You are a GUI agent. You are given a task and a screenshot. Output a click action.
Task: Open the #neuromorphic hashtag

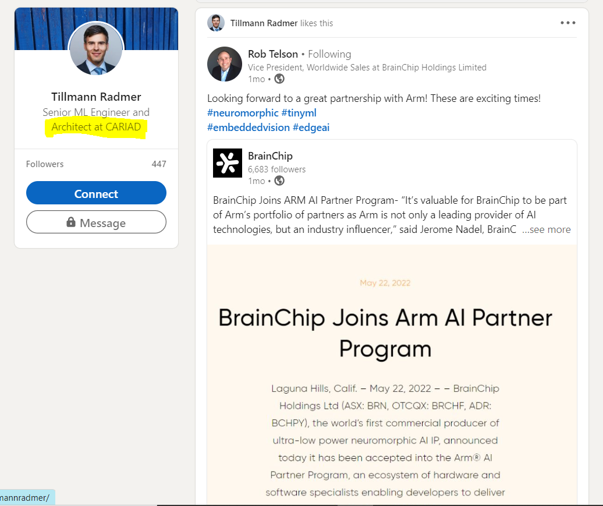pos(243,113)
